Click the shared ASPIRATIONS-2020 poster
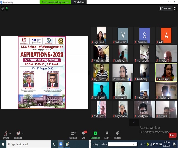This screenshot has width=178, height=148. click(42, 72)
